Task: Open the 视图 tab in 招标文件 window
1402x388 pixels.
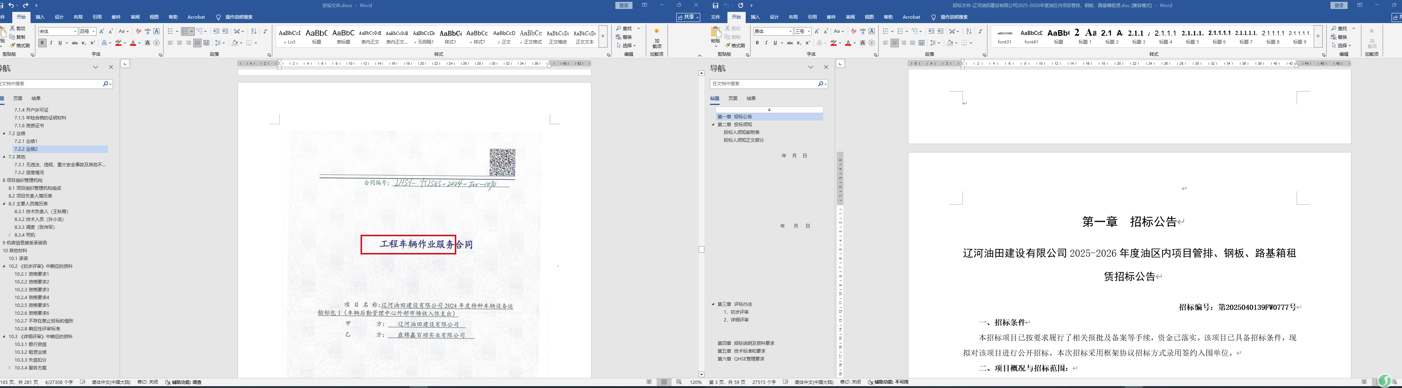Action: pyautogui.click(x=870, y=17)
